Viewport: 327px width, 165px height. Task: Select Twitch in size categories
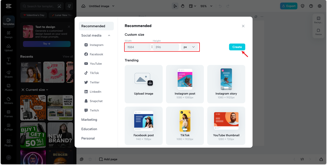pos(91,111)
